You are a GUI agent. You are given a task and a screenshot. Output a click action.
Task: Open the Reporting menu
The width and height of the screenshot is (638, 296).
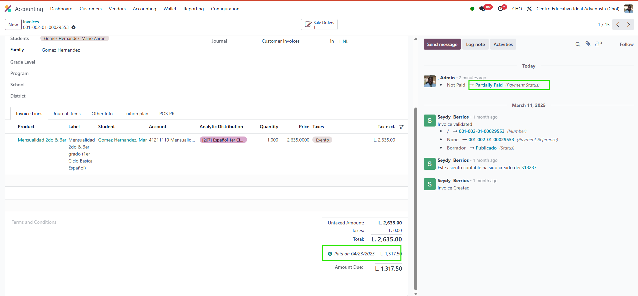click(193, 9)
